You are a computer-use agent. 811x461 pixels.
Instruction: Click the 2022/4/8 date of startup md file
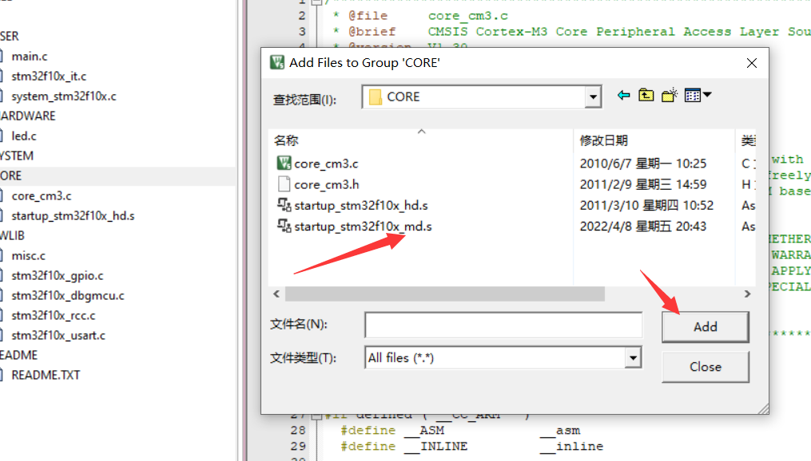pyautogui.click(x=643, y=226)
